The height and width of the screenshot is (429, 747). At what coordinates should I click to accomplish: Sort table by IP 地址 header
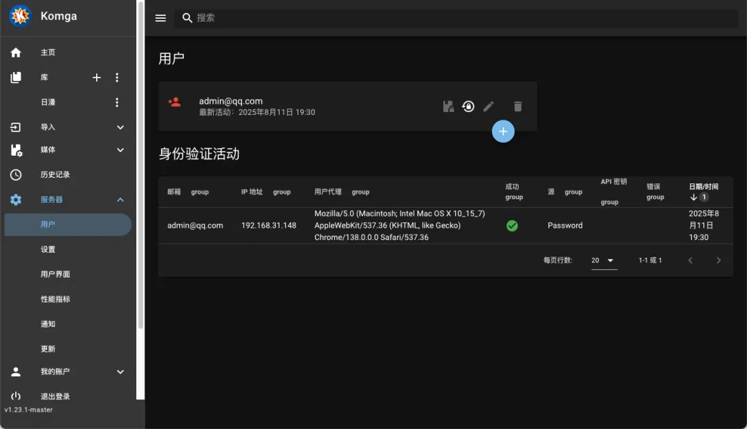252,192
